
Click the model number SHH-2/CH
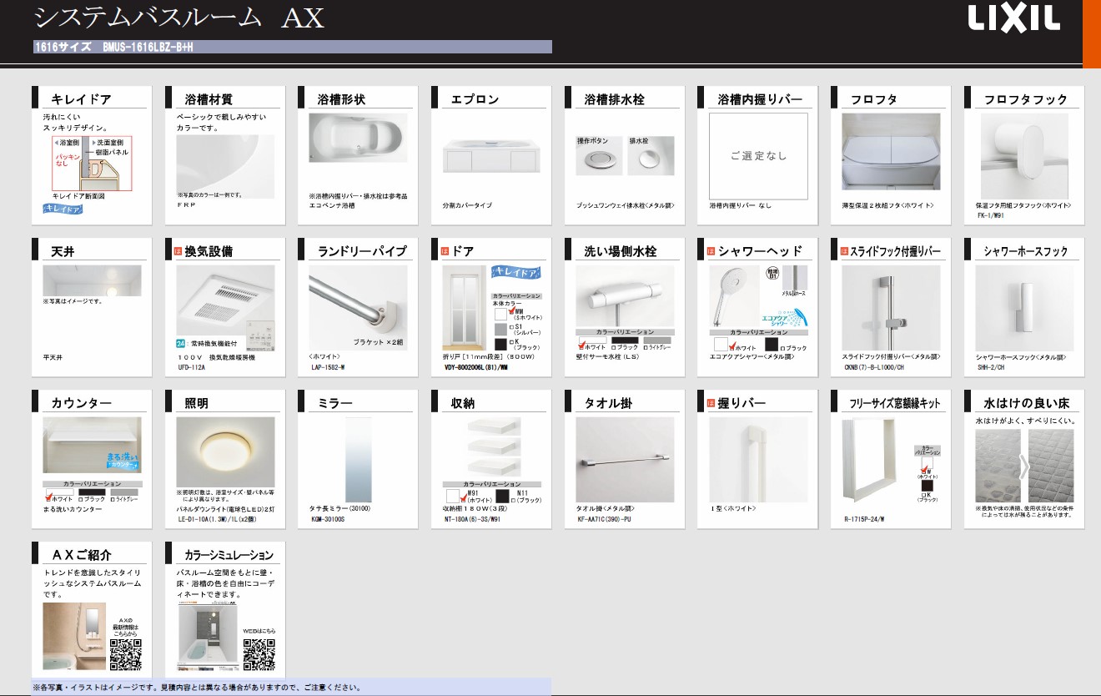[993, 366]
